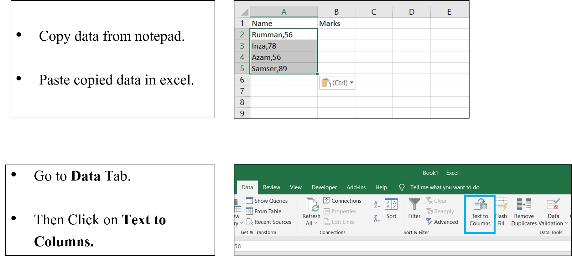This screenshot has width=572, height=265.
Task: Open the Paste Options (Ctrl) dropdown
Action: 337,83
